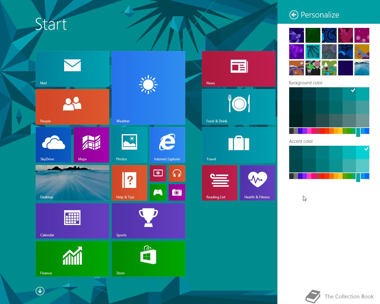Open the small Camera tile

[x=177, y=192]
